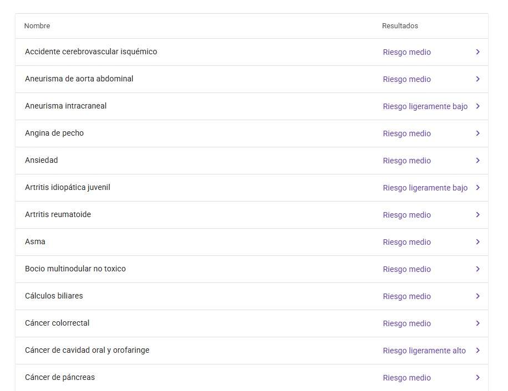Click chevron arrow in the Ansiedad row
The image size is (508, 391).
point(477,161)
